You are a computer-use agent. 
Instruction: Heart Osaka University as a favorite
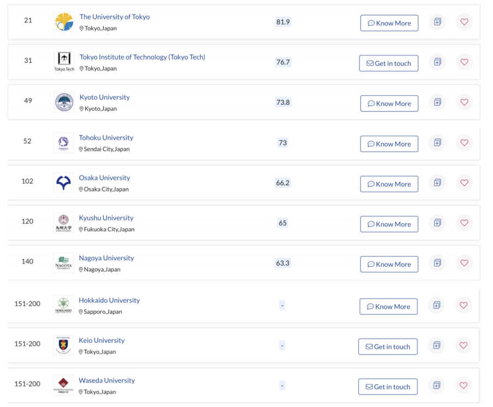coord(465,183)
